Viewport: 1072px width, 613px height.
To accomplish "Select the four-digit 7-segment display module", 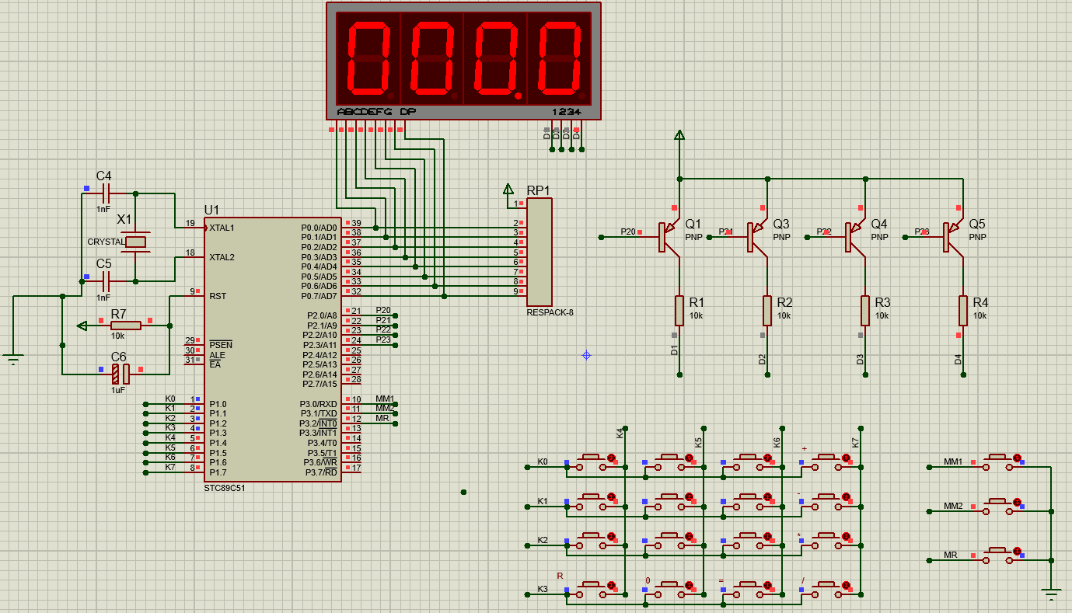I will pyautogui.click(x=463, y=61).
